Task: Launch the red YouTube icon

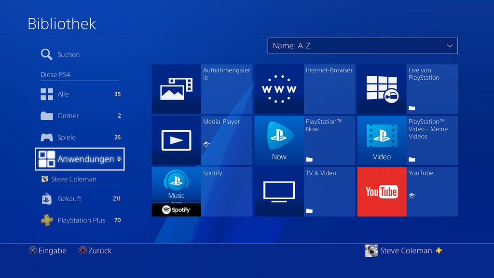Action: point(382,192)
